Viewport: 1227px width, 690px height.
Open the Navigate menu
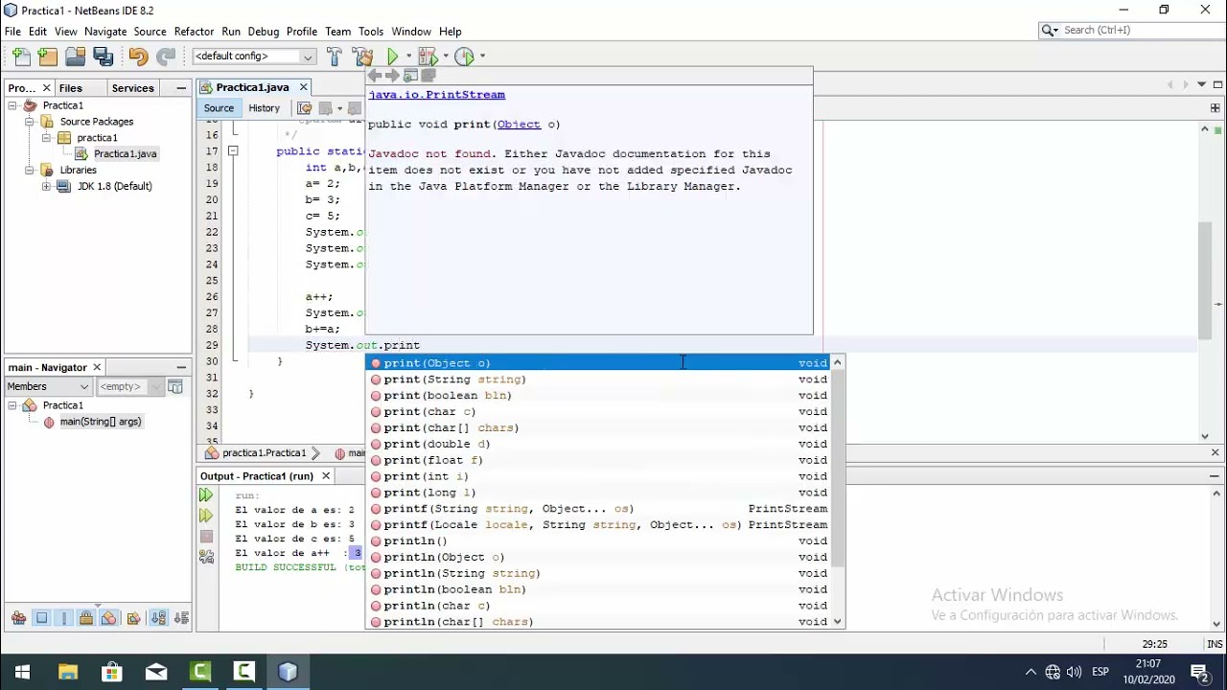tap(105, 32)
